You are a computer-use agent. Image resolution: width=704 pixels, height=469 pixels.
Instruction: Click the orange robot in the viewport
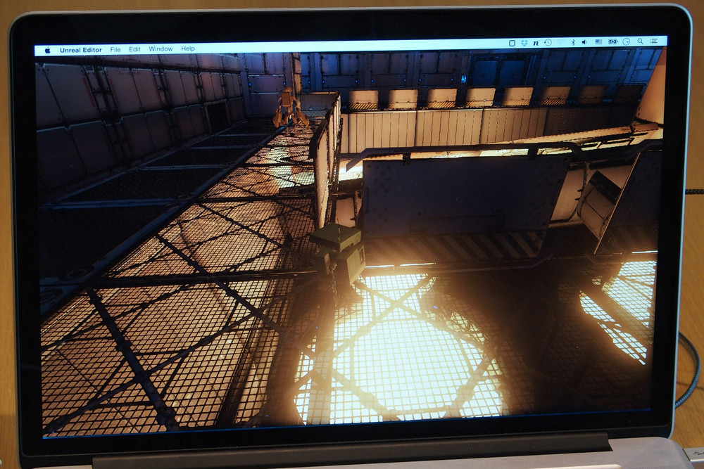[289, 108]
